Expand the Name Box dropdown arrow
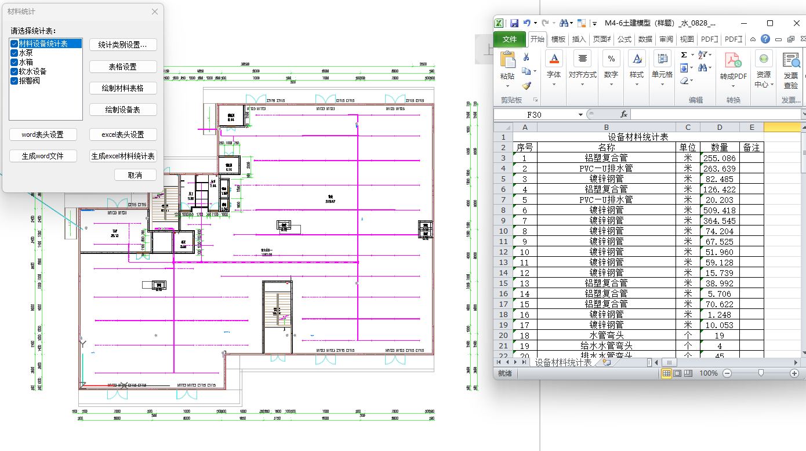806x451 pixels. pos(581,115)
